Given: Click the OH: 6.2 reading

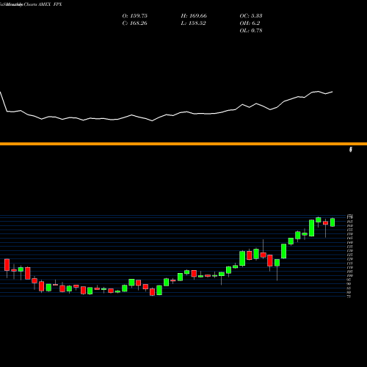Looking at the screenshot, I should (250, 23).
